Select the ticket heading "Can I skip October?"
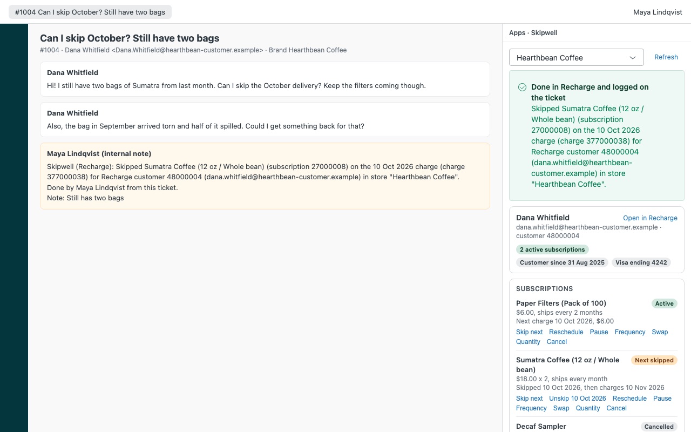This screenshot has height=432, width=691. (130, 38)
